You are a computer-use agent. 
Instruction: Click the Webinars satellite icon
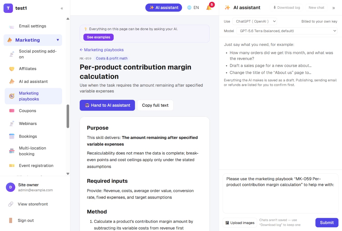pyautogui.click(x=12, y=123)
